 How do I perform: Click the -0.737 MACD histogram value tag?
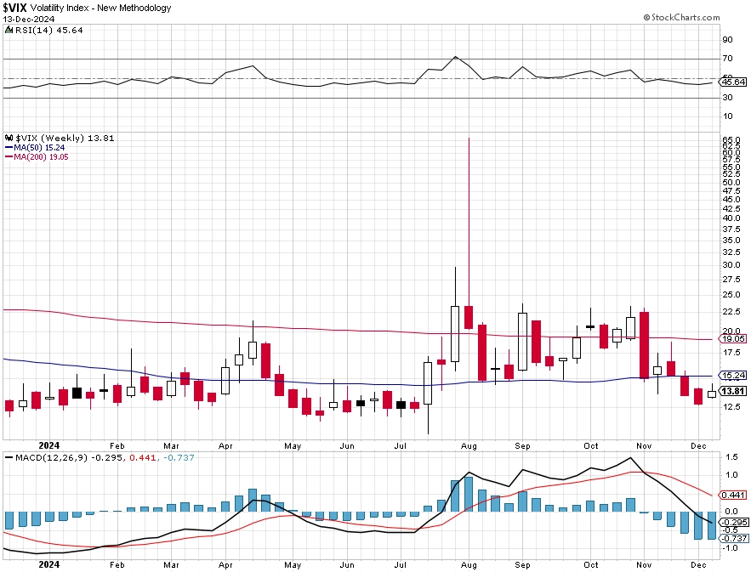click(x=733, y=539)
